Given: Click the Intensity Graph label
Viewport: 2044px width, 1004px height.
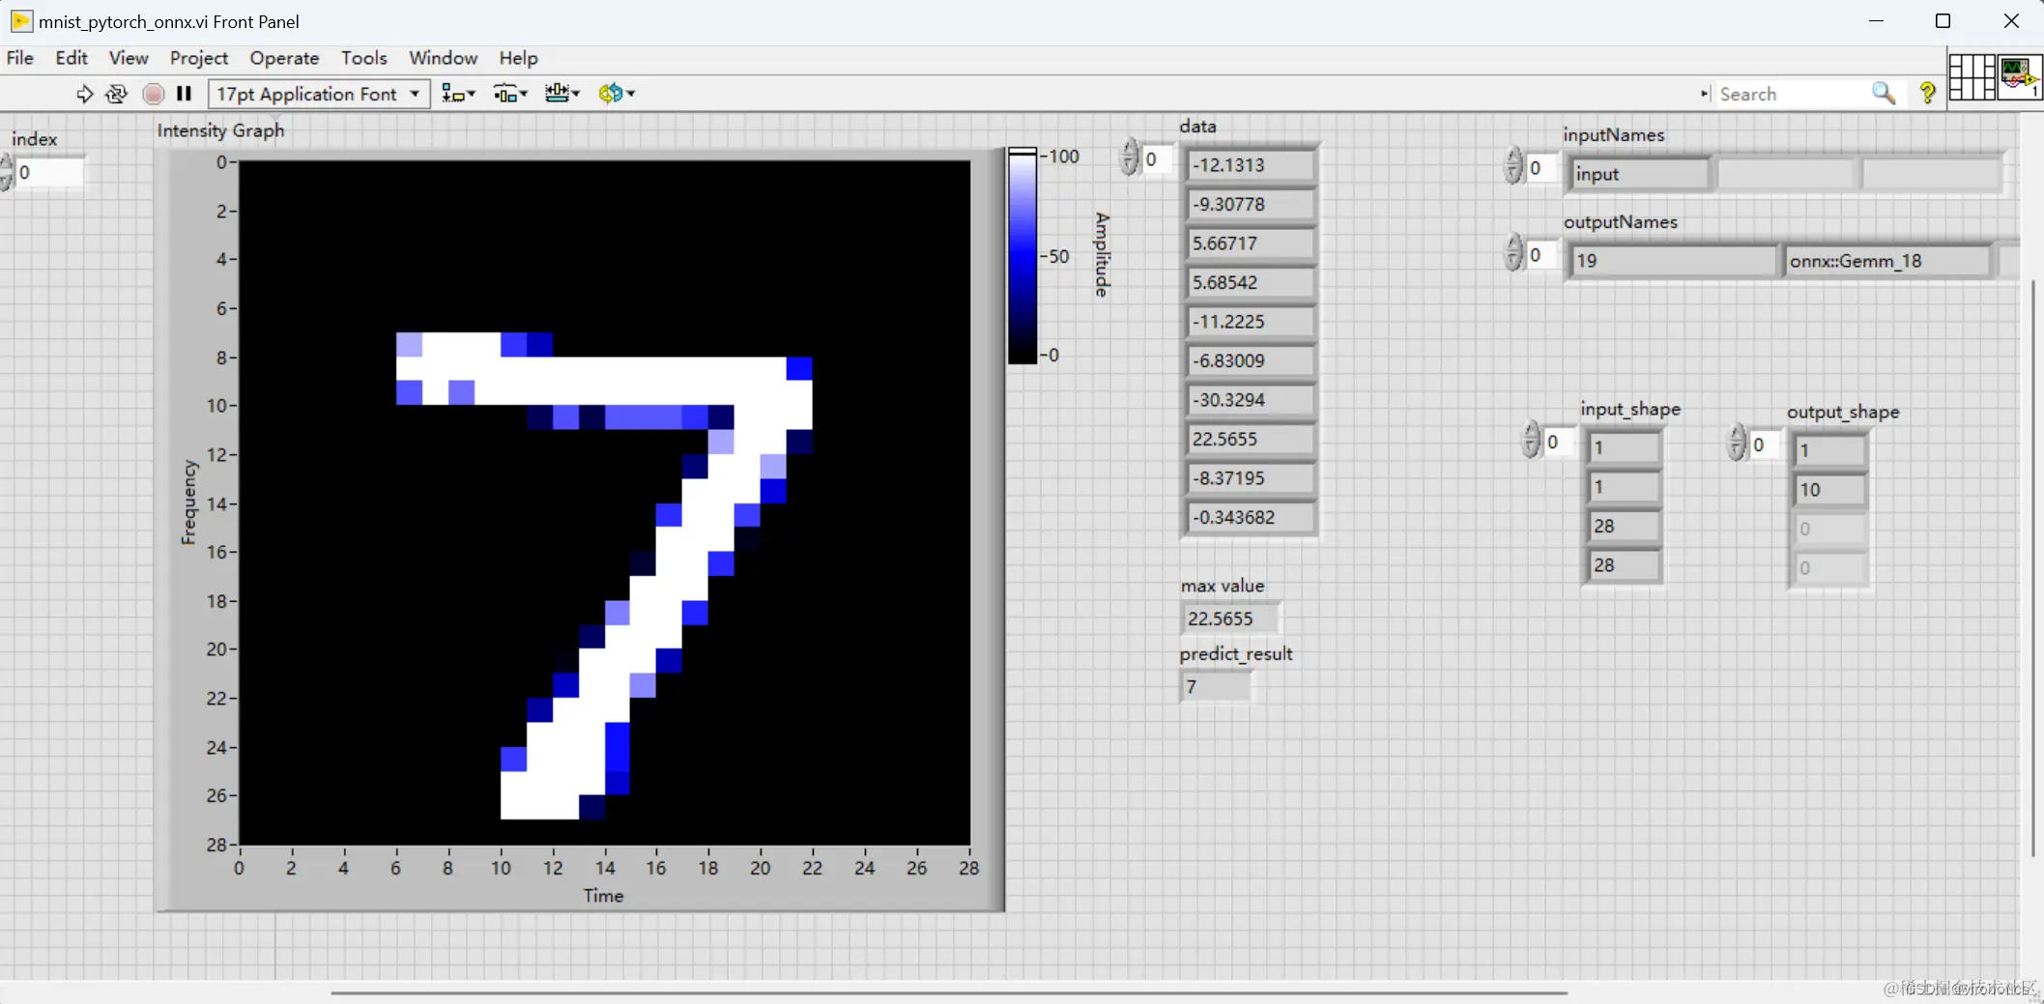Looking at the screenshot, I should click(x=220, y=130).
